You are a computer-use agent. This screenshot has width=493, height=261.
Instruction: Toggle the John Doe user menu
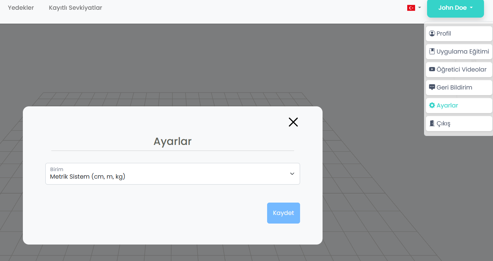(452, 8)
